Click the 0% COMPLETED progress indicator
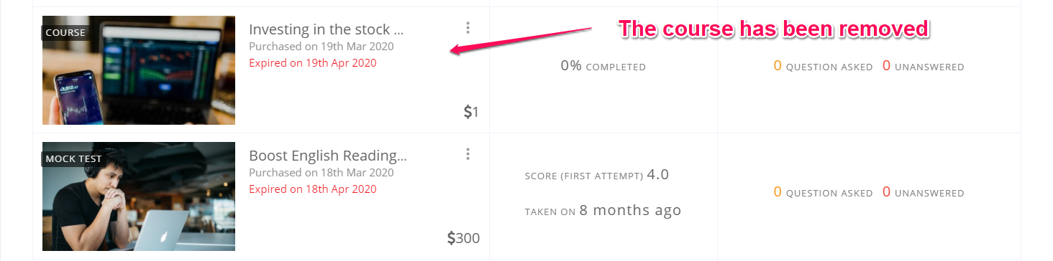The height and width of the screenshot is (261, 1053). (603, 67)
